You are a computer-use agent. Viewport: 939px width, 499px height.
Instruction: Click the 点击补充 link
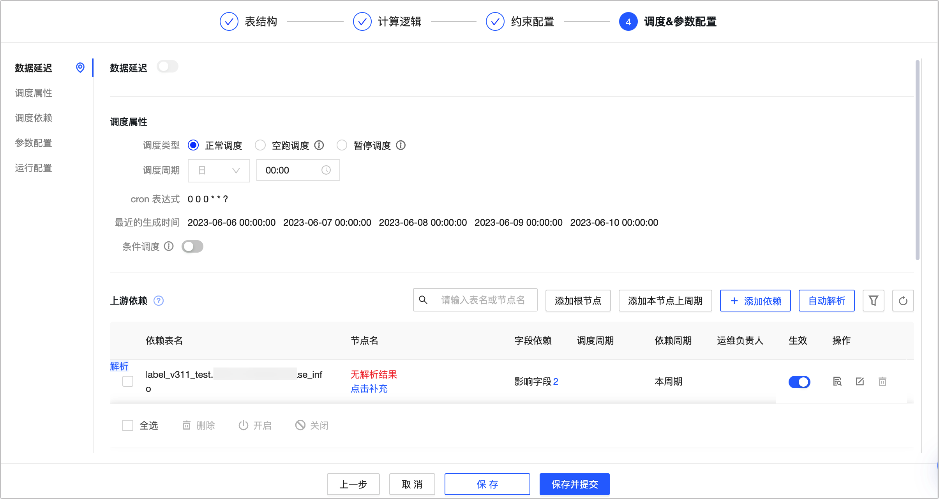pos(369,389)
